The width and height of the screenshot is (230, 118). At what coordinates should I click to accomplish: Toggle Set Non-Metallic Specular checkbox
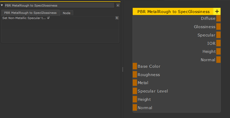pyautogui.click(x=48, y=18)
